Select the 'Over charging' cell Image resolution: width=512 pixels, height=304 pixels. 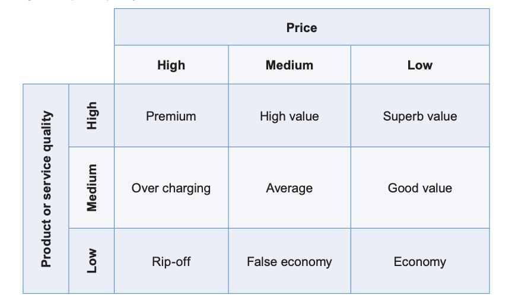pos(171,188)
